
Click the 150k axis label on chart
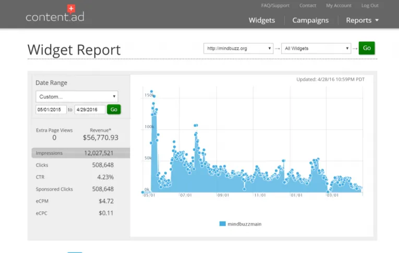click(x=149, y=95)
